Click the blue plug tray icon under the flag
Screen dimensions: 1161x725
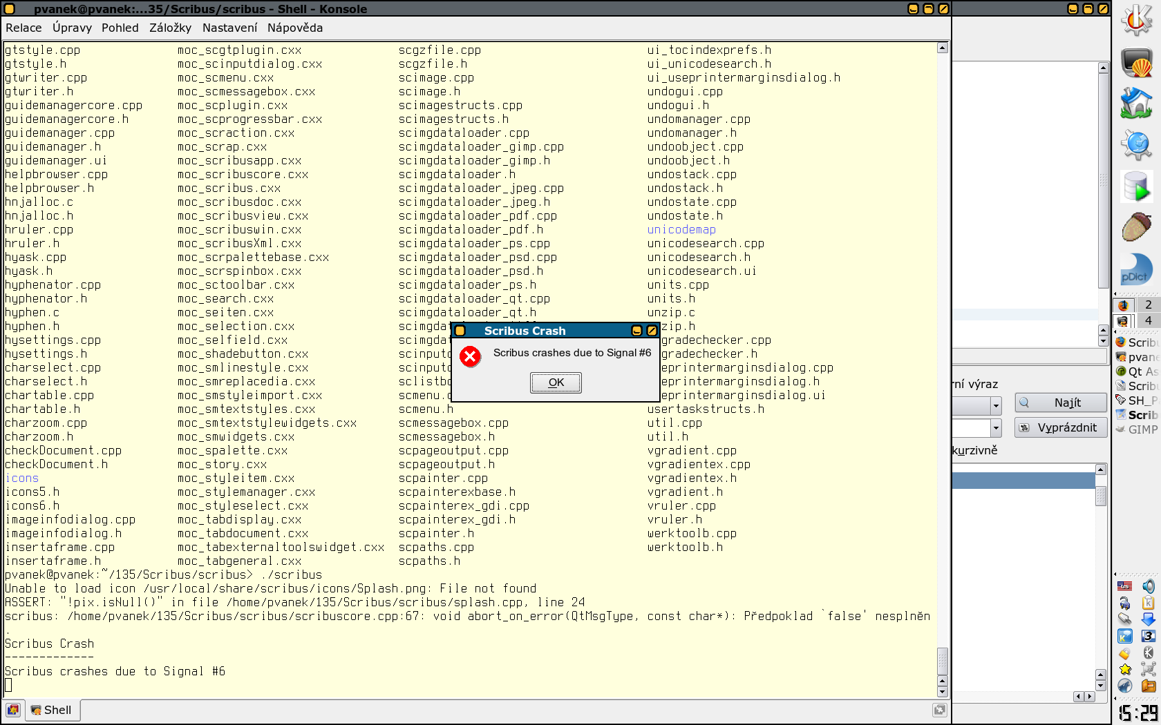click(1125, 603)
